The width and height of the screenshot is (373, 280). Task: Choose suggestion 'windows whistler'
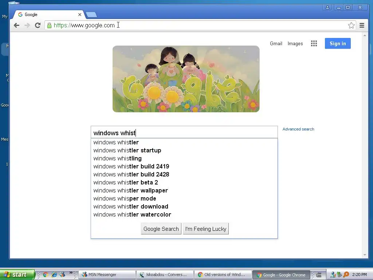184,143
